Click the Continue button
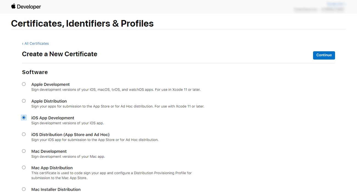The height and width of the screenshot is (192, 357). [324, 55]
